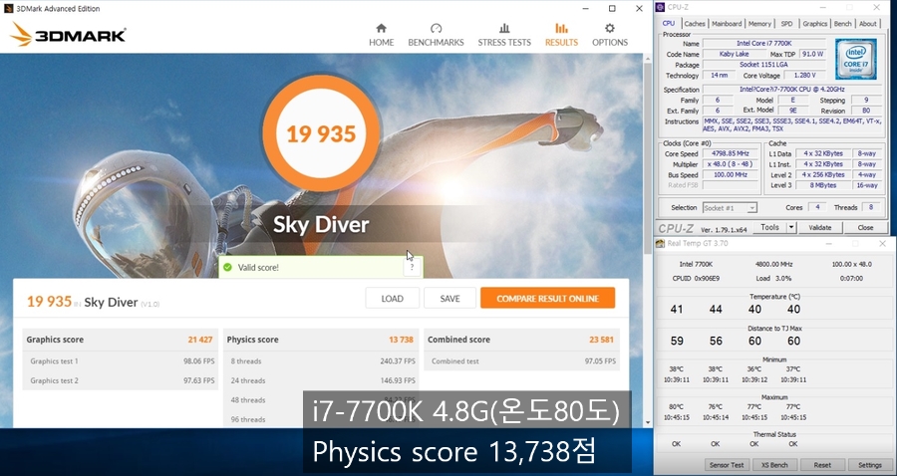Click the 3DMark logo
This screenshot has height=476, width=897.
68,34
